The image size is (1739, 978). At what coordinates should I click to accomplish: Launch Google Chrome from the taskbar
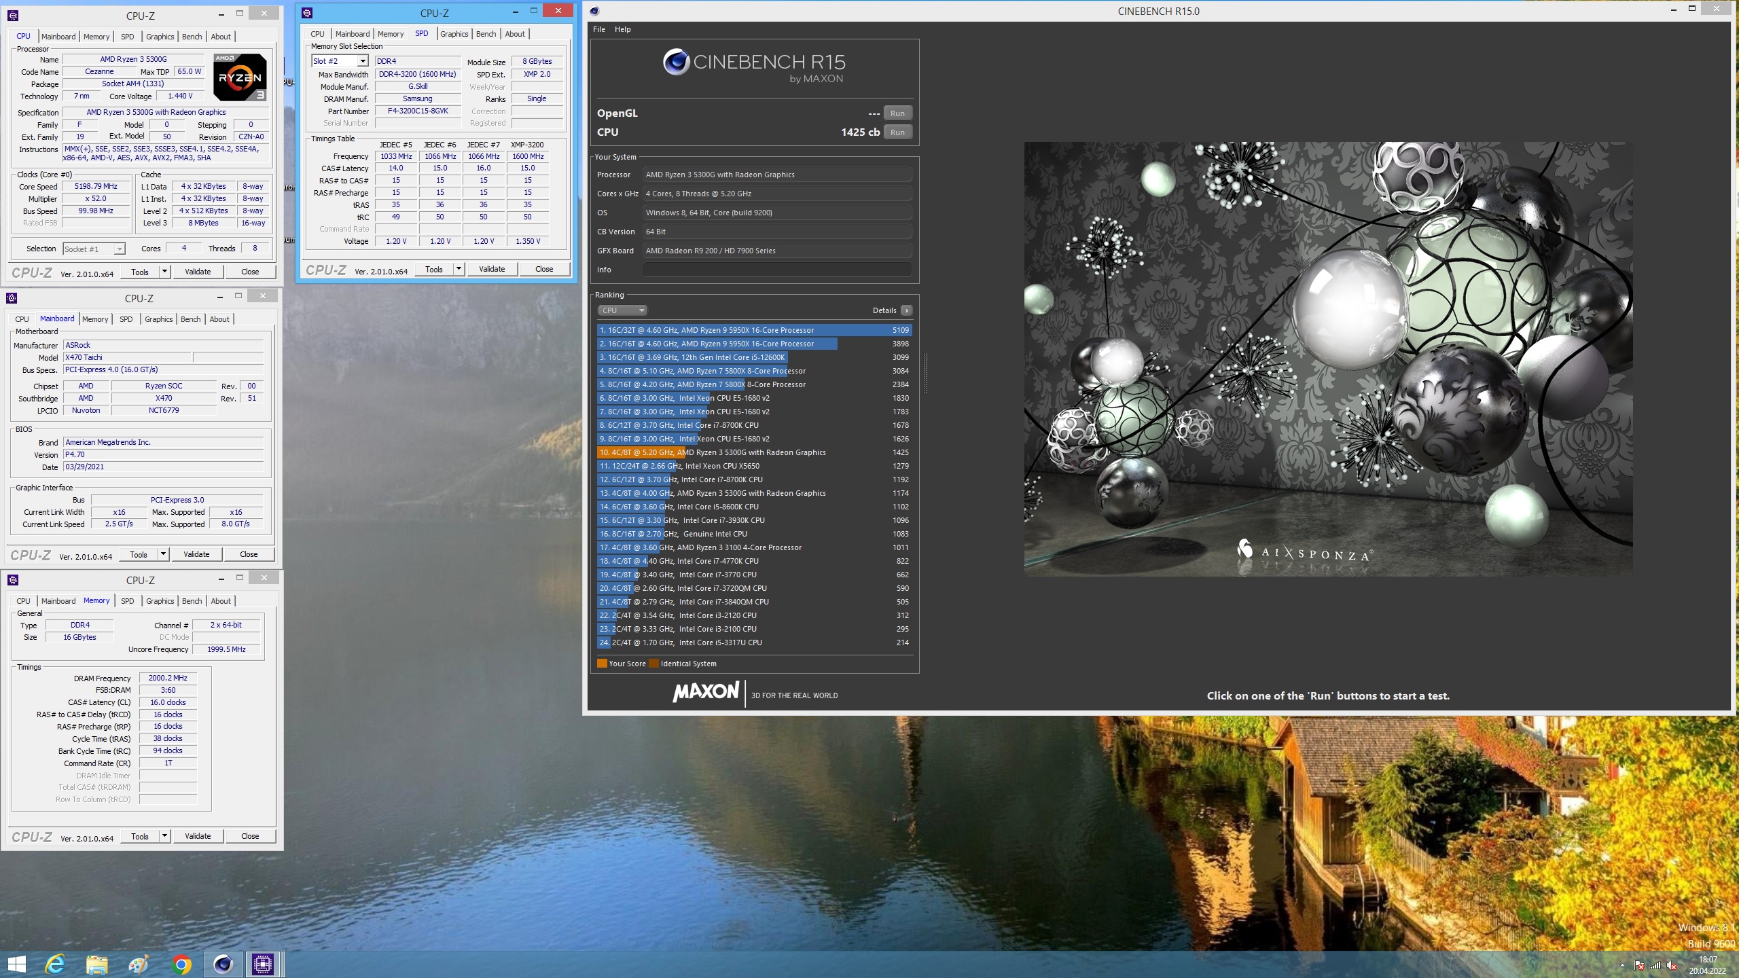[x=181, y=964]
